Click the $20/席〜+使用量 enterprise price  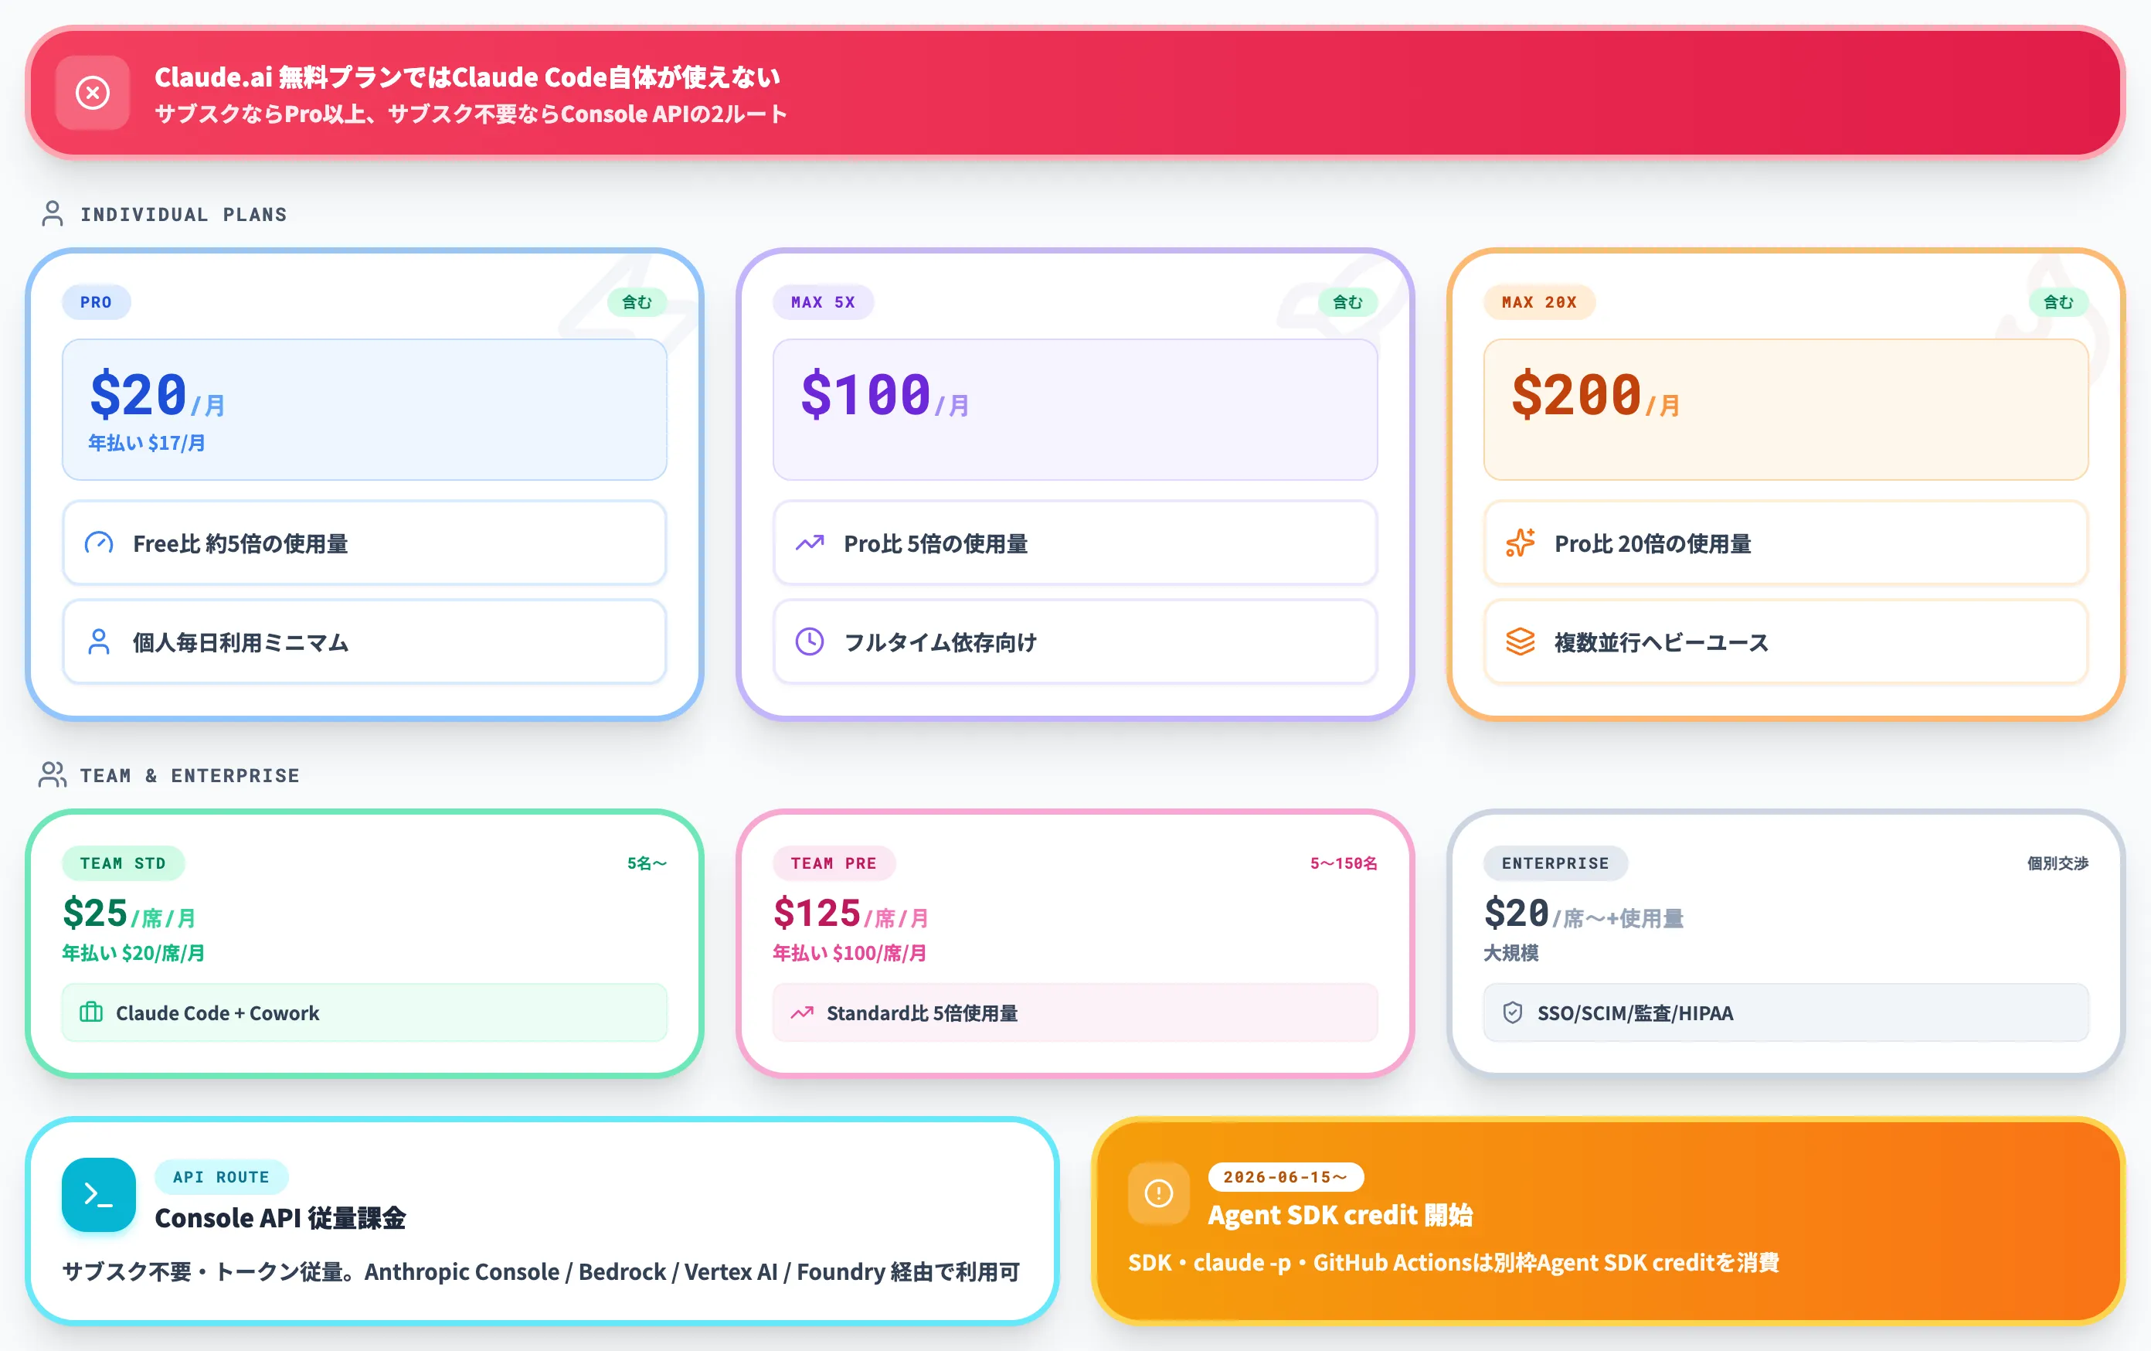pyautogui.click(x=1584, y=914)
